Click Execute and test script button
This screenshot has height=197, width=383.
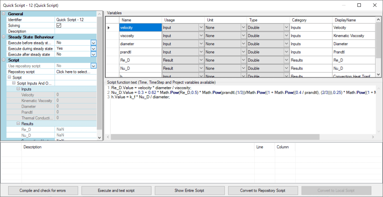click(116, 190)
